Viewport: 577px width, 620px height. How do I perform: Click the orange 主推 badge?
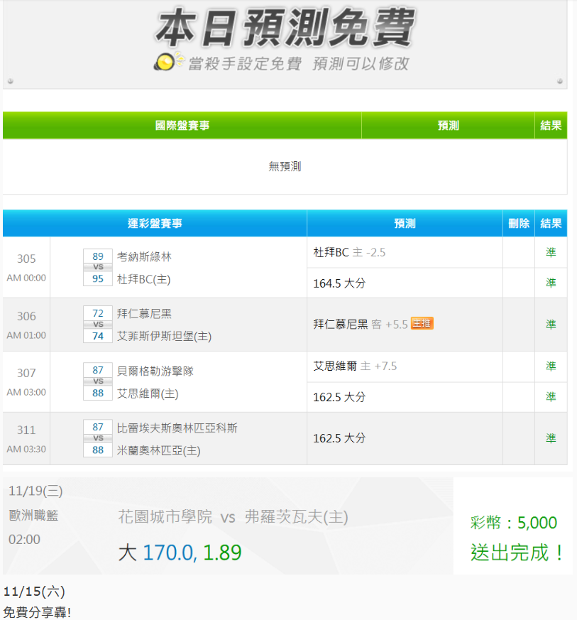[422, 323]
